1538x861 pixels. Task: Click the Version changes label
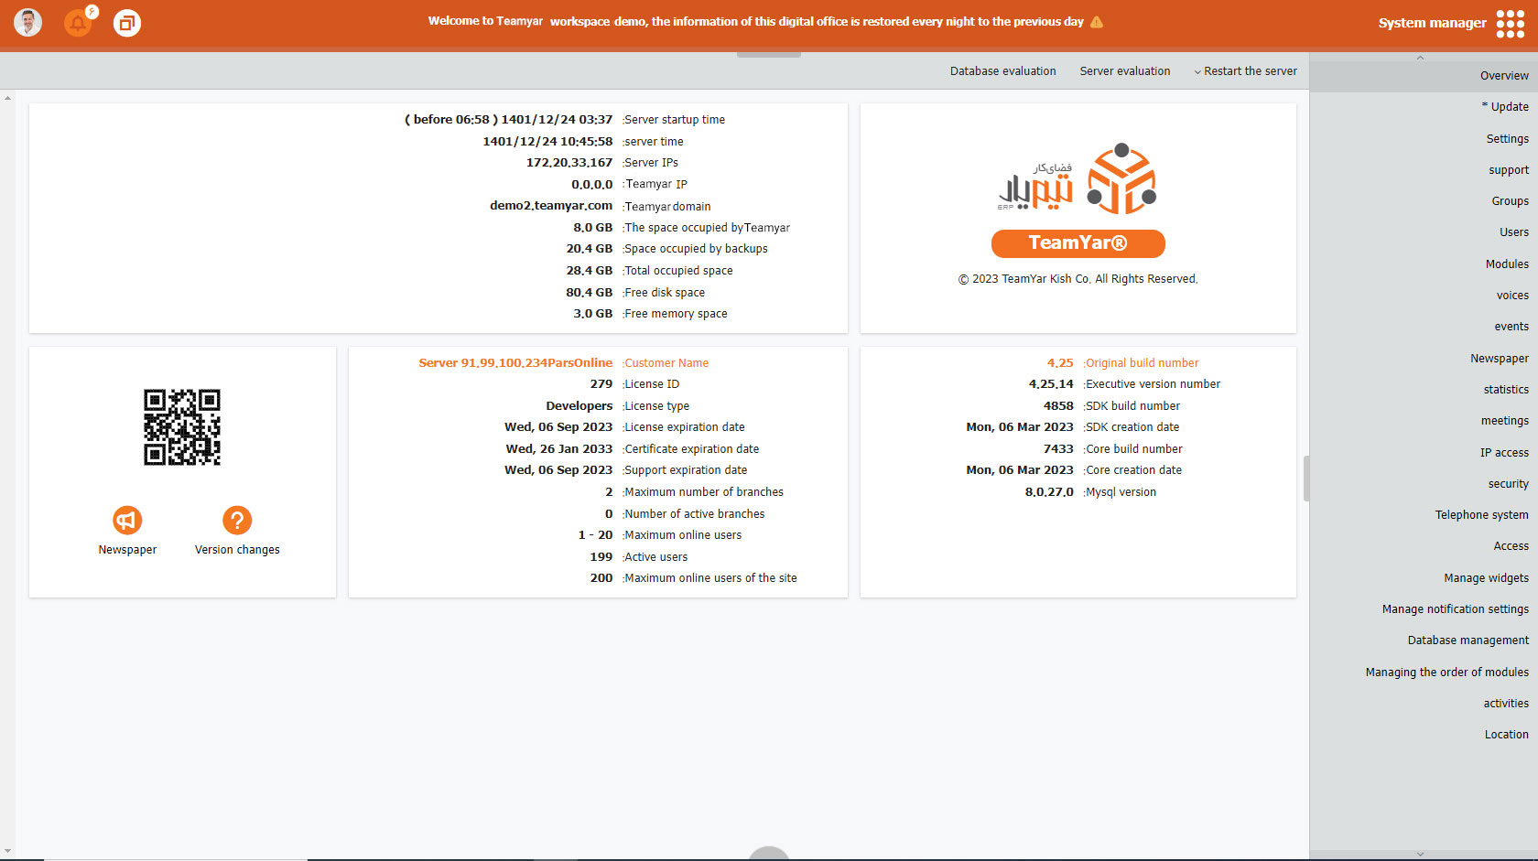(237, 550)
